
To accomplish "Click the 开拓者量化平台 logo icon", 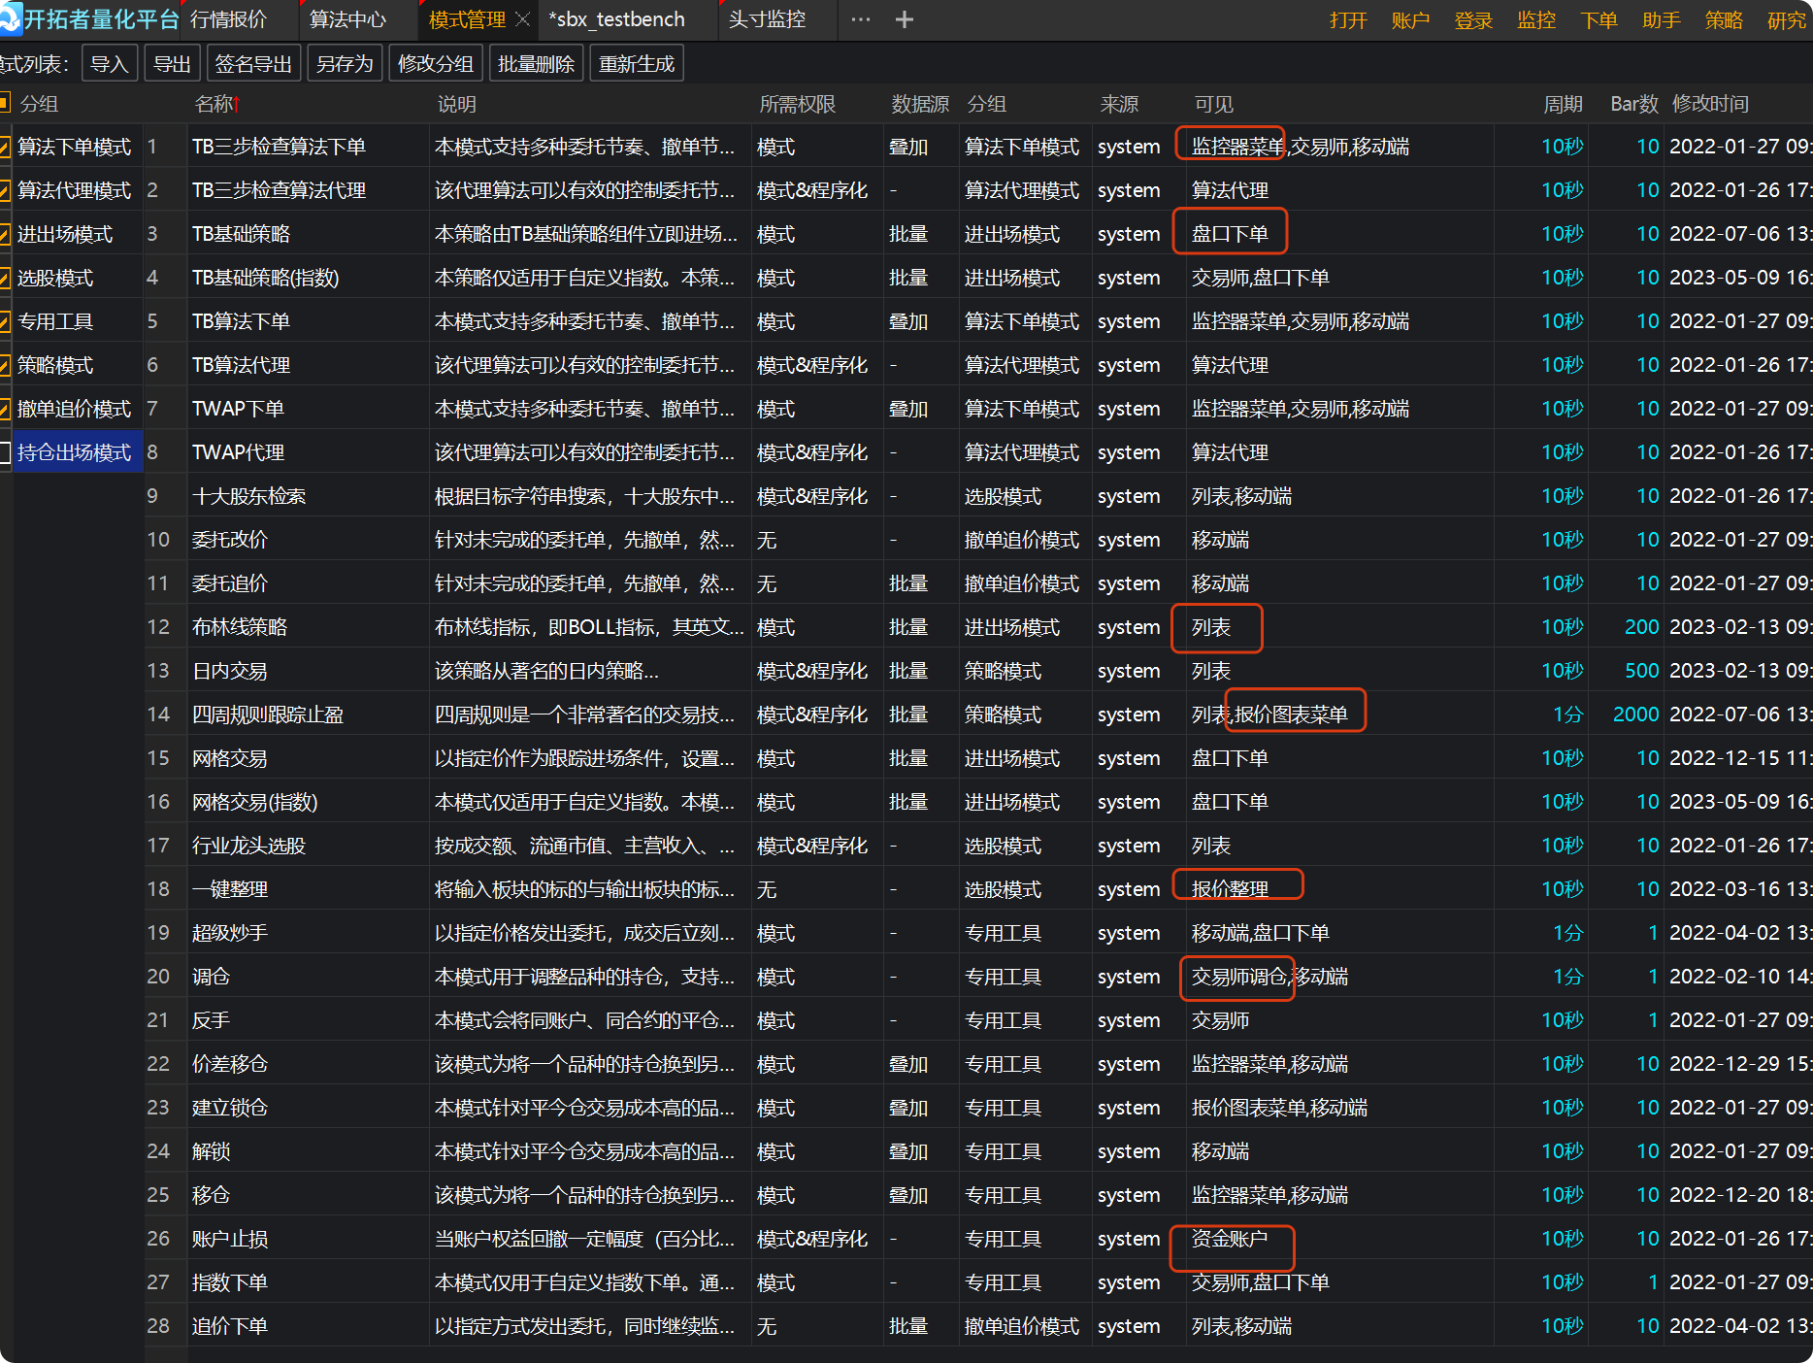I will pos(10,19).
